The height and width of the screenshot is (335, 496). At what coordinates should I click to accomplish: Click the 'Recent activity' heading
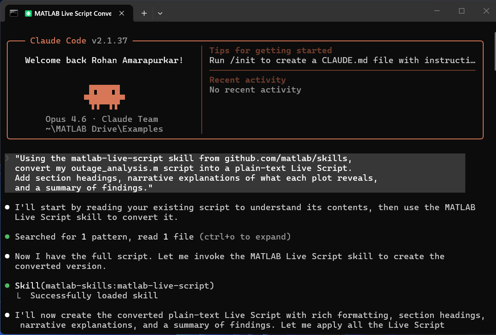[x=247, y=80]
